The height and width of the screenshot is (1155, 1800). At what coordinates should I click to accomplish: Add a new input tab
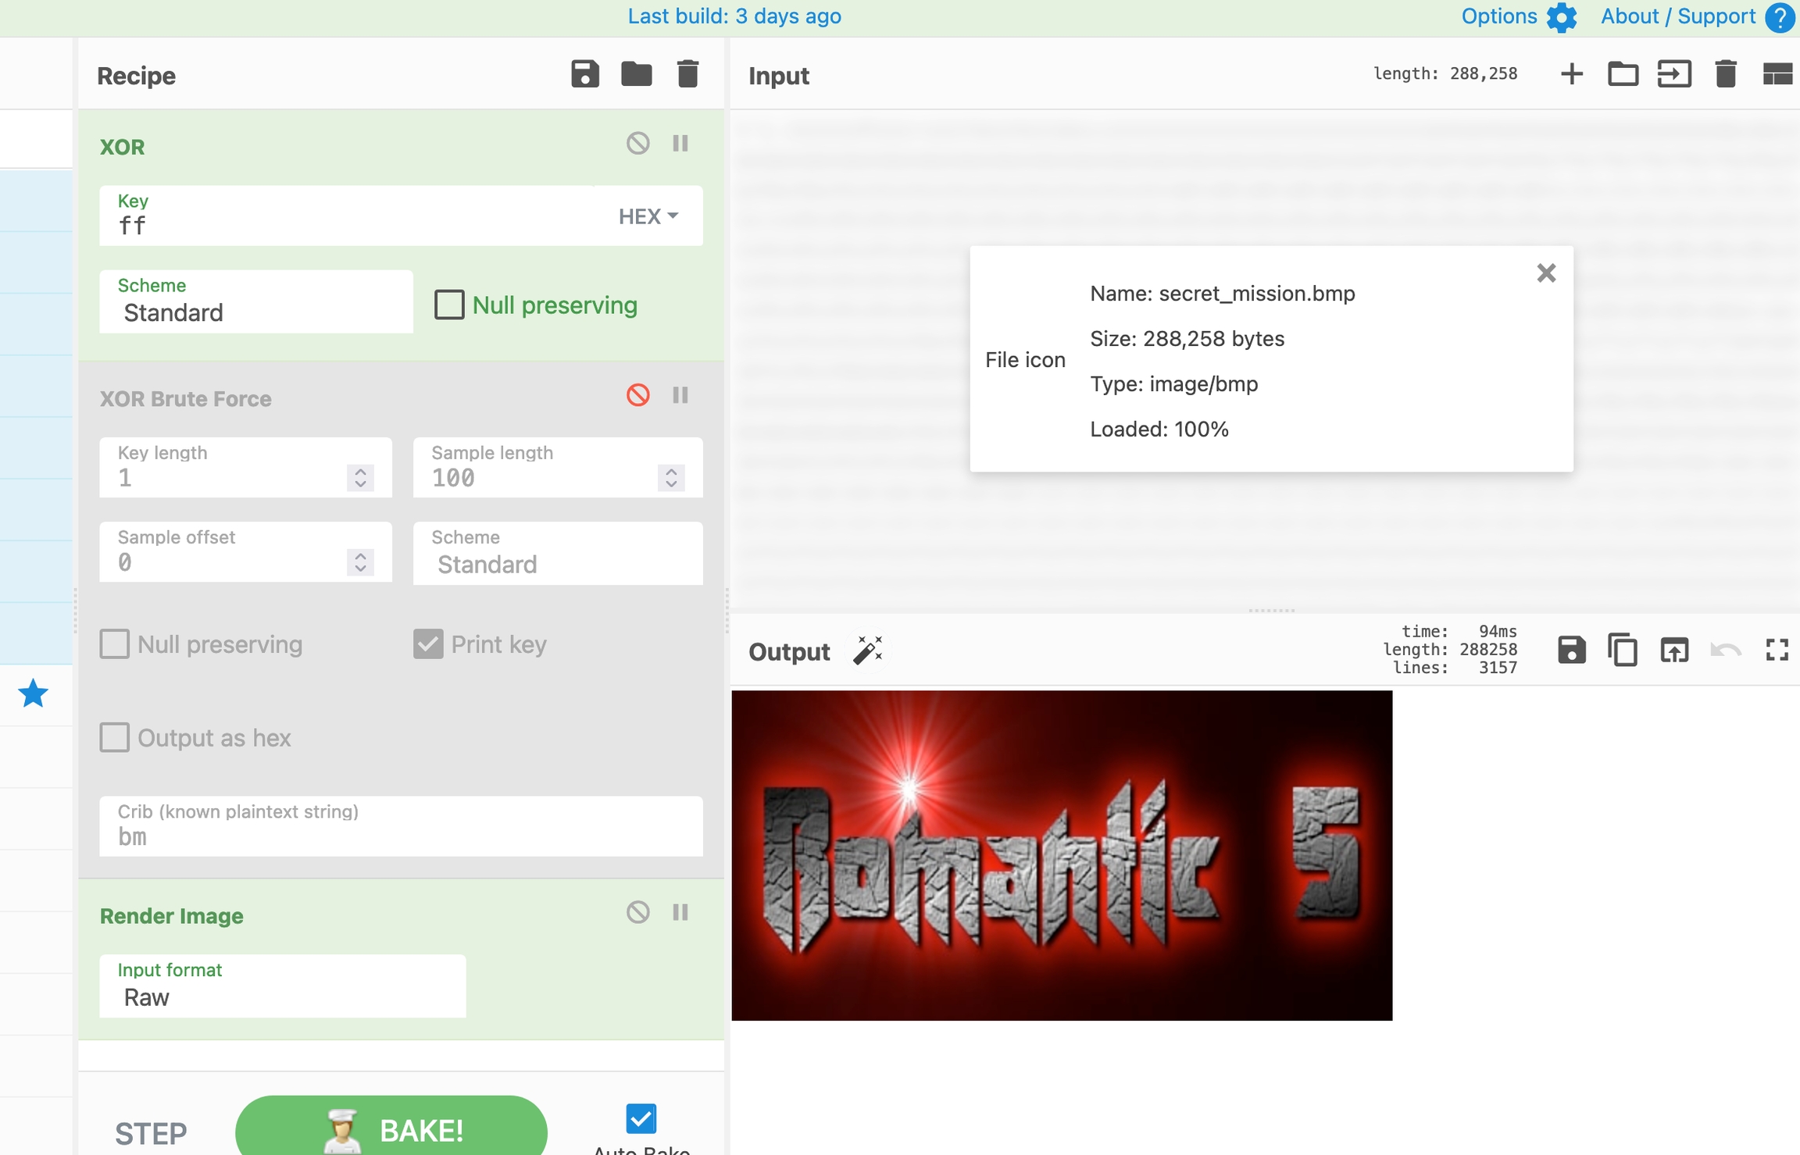[x=1571, y=74]
